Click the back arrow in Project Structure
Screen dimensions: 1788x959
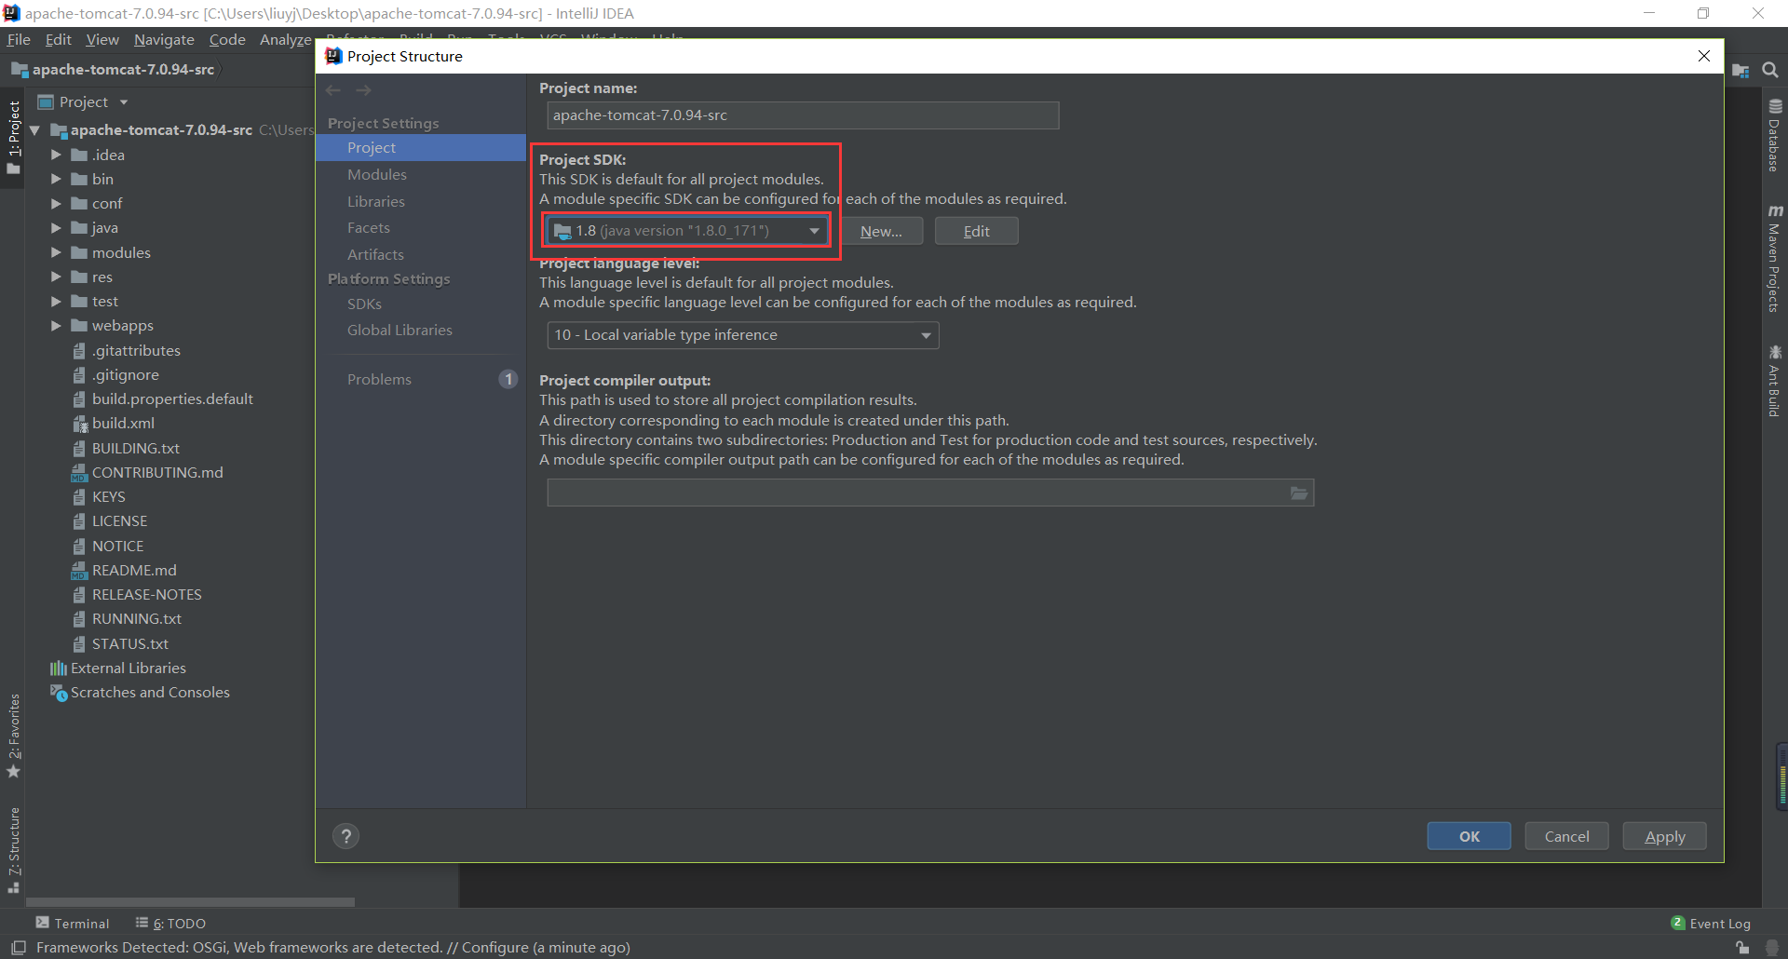point(334,90)
